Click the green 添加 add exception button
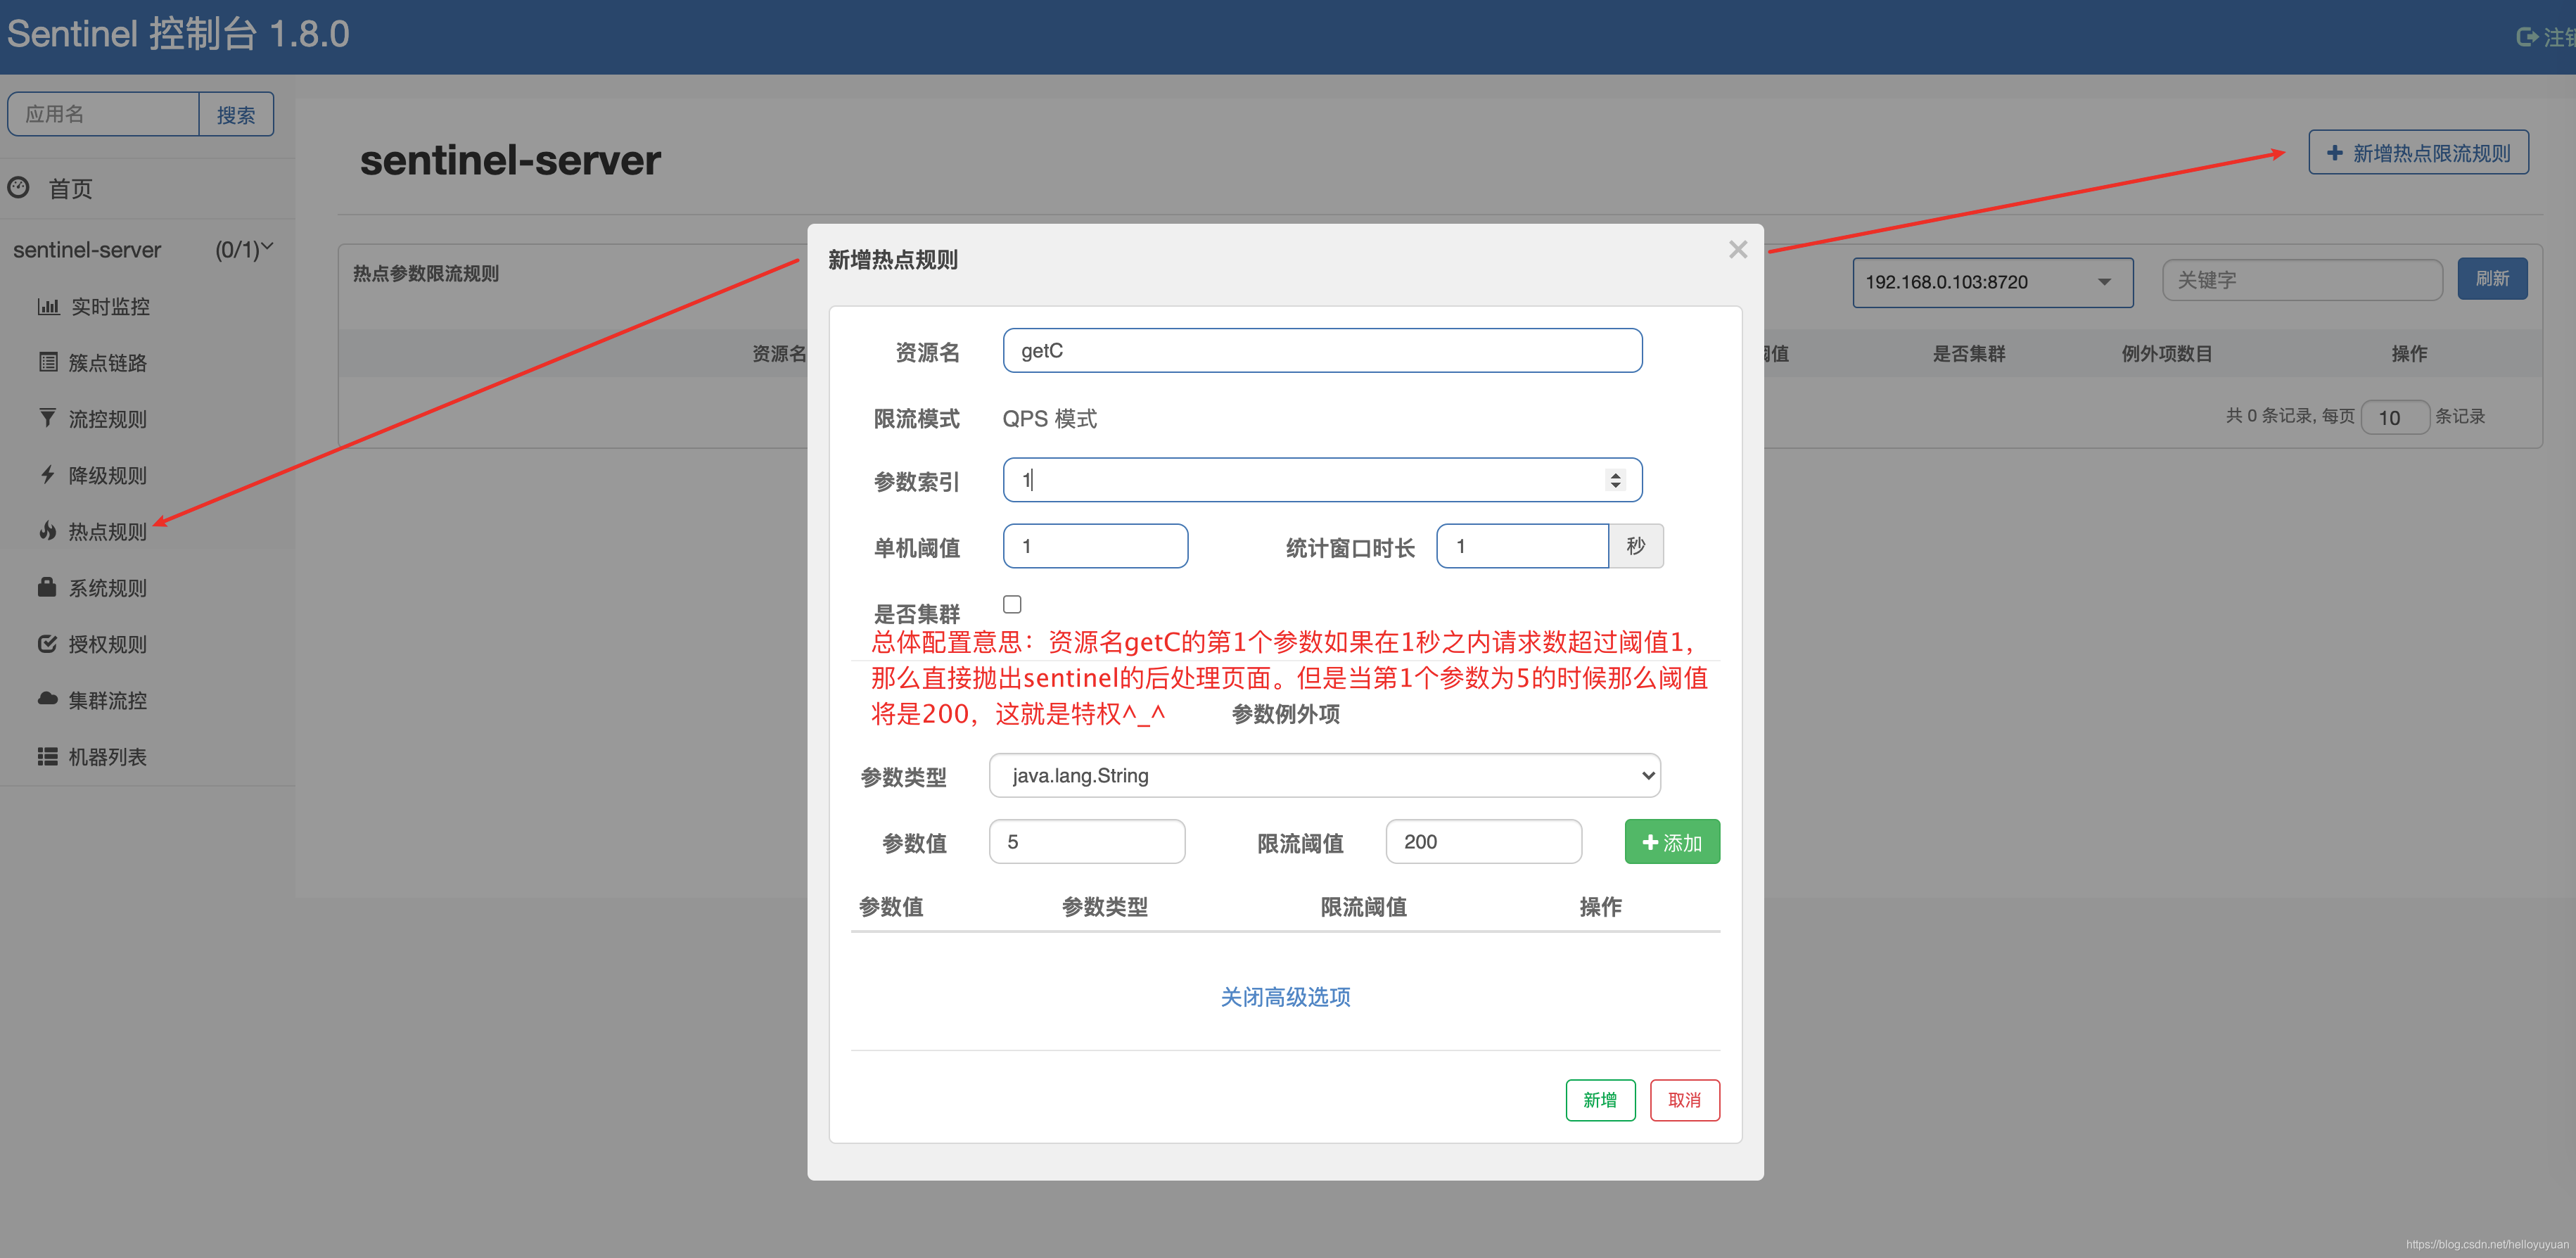This screenshot has width=2576, height=1258. click(x=1671, y=841)
